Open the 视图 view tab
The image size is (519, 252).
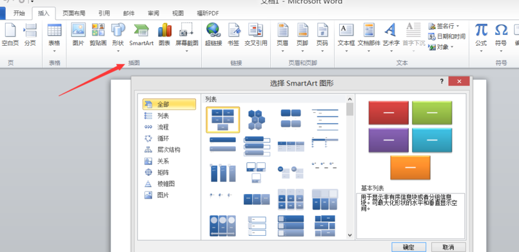(x=178, y=14)
